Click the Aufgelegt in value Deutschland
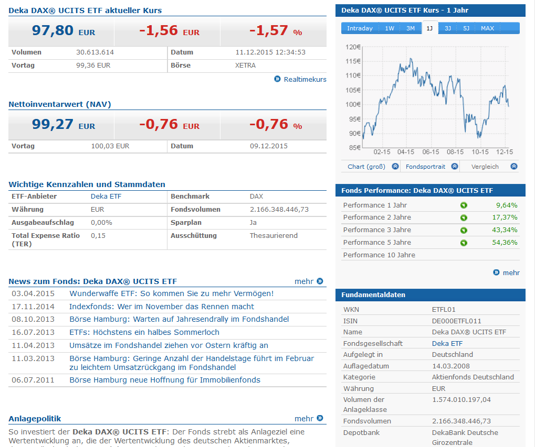The image size is (535, 447). [453, 354]
